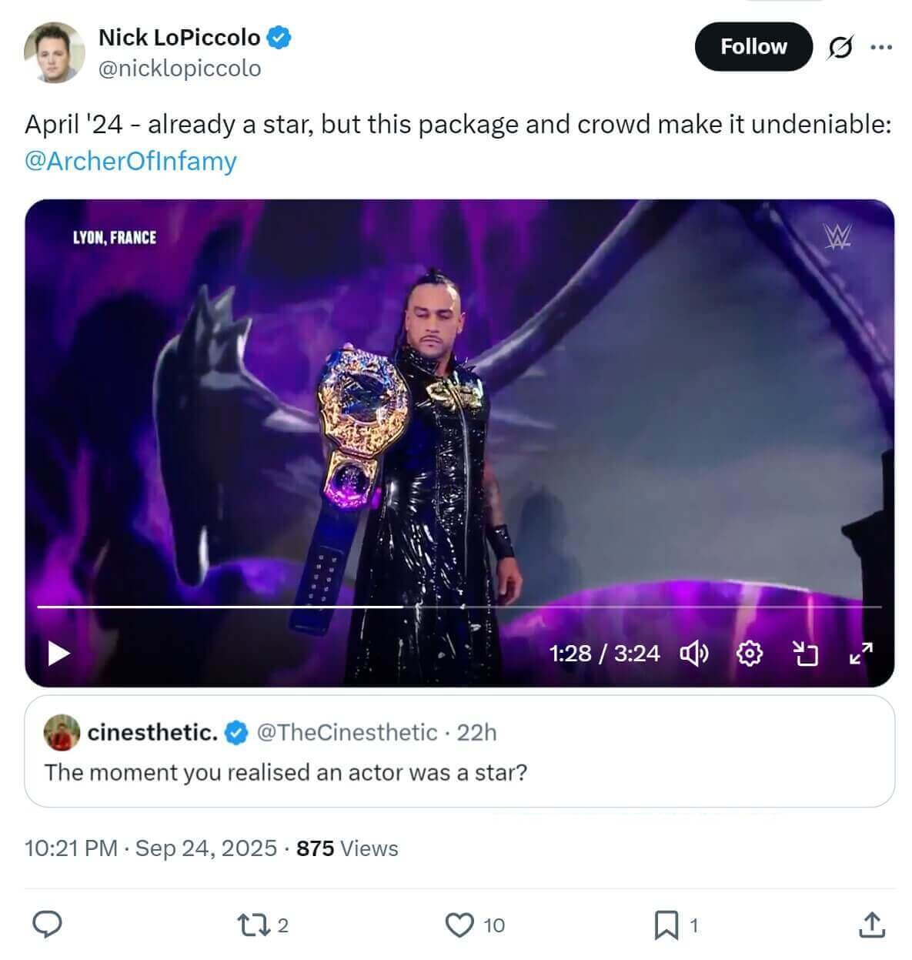Open video settings gear icon
This screenshot has height=960, width=912.
coord(750,654)
